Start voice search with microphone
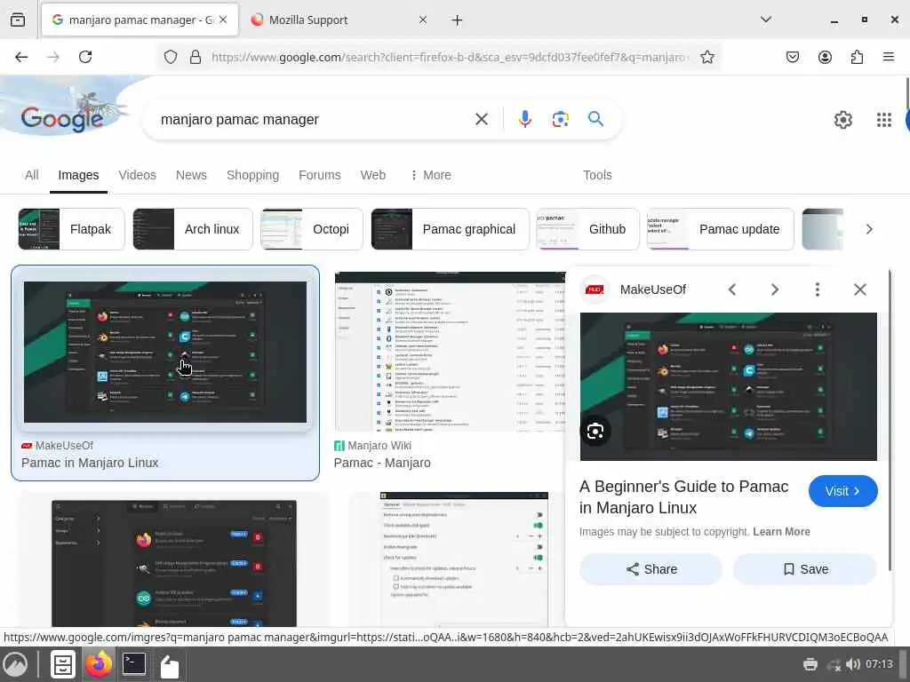The height and width of the screenshot is (682, 910). pyautogui.click(x=524, y=120)
